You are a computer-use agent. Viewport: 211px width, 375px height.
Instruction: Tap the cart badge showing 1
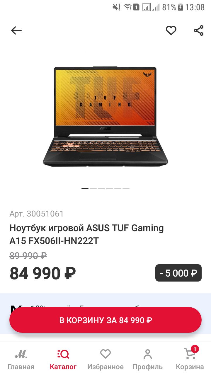click(195, 349)
